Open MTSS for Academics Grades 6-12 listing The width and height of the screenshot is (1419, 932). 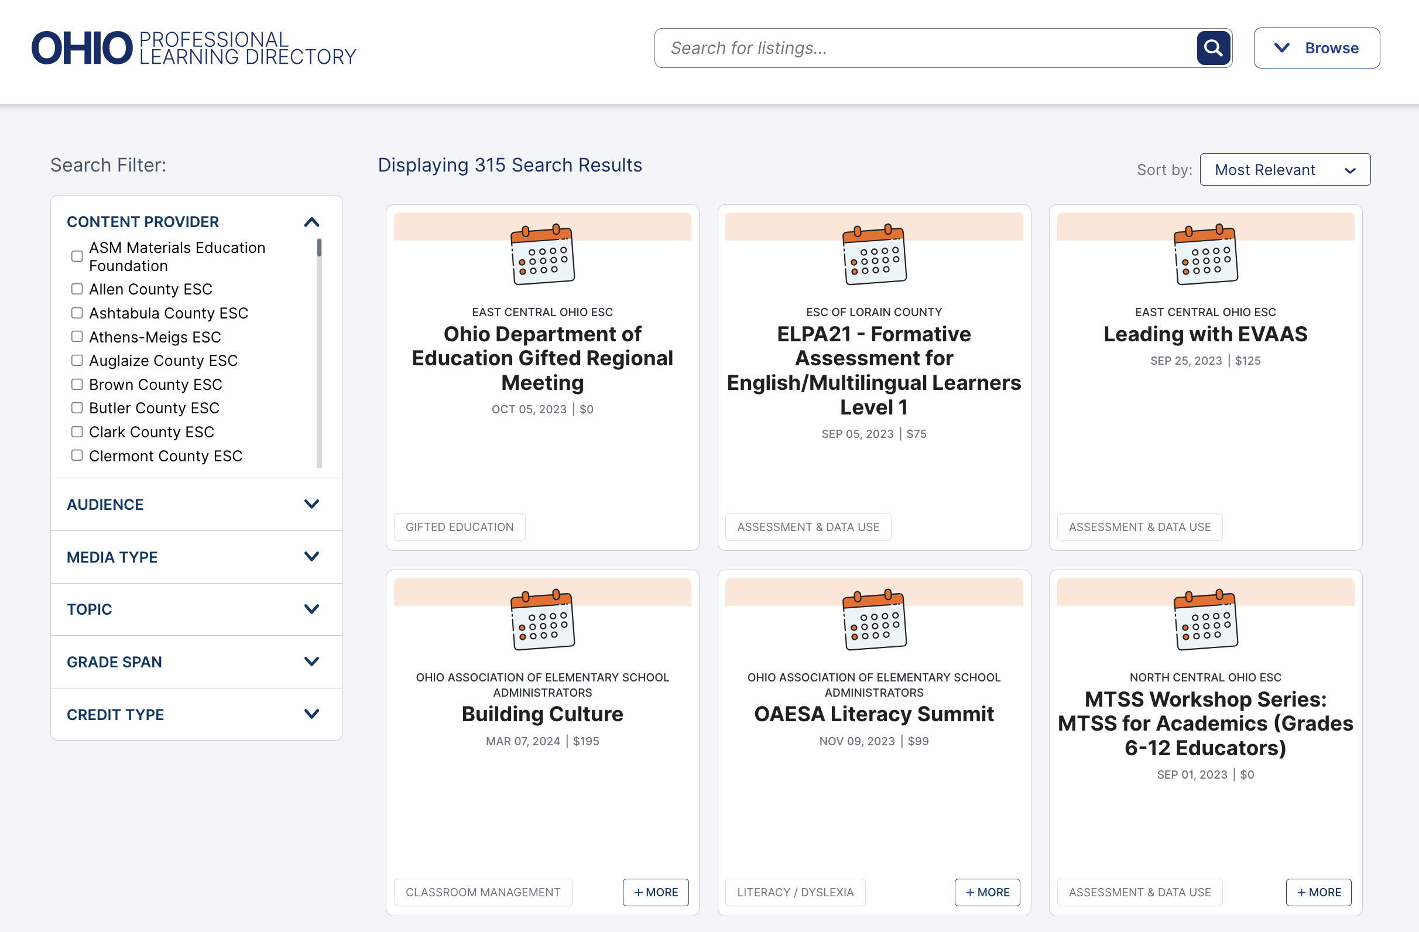1205,724
